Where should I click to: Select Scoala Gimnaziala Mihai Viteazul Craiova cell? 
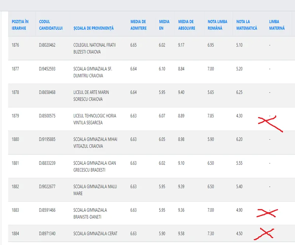[96, 143]
